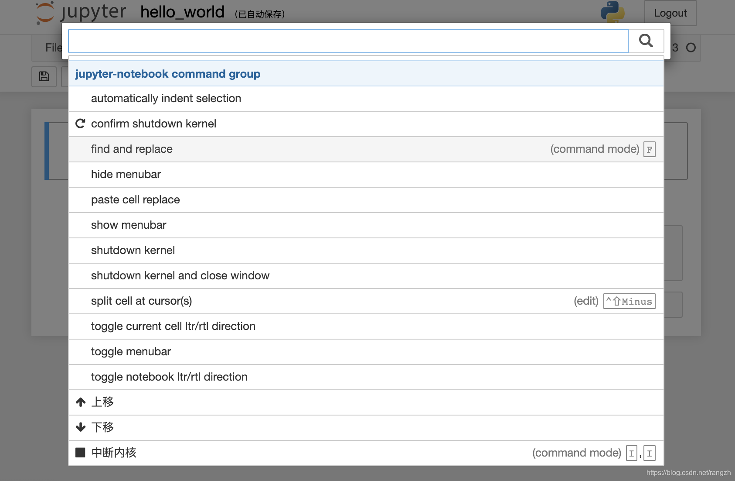This screenshot has width=735, height=481.
Task: Click the down arrow icon for 下移
Action: pos(81,427)
